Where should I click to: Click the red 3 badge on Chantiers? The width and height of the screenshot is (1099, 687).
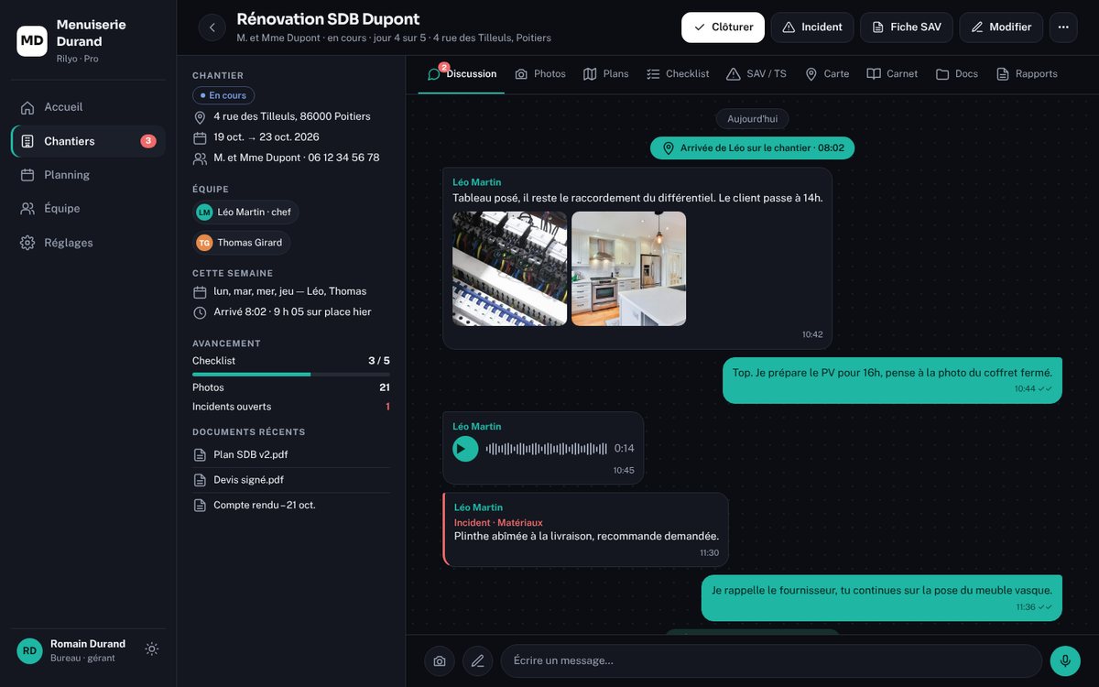148,141
